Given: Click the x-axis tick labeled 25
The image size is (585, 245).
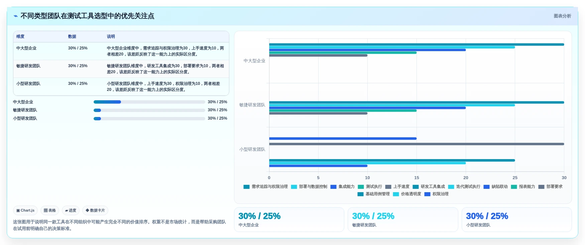Looking at the screenshot, I should click(515, 178).
